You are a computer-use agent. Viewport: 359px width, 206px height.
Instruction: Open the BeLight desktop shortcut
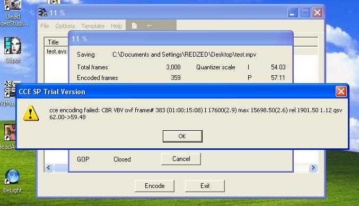click(12, 181)
